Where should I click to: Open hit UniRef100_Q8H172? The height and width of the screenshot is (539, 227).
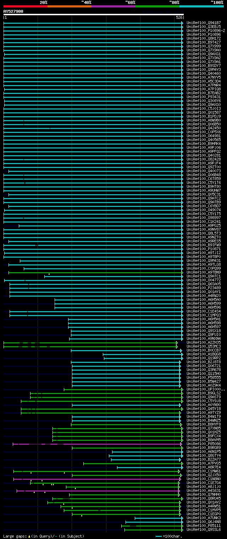click(x=204, y=39)
